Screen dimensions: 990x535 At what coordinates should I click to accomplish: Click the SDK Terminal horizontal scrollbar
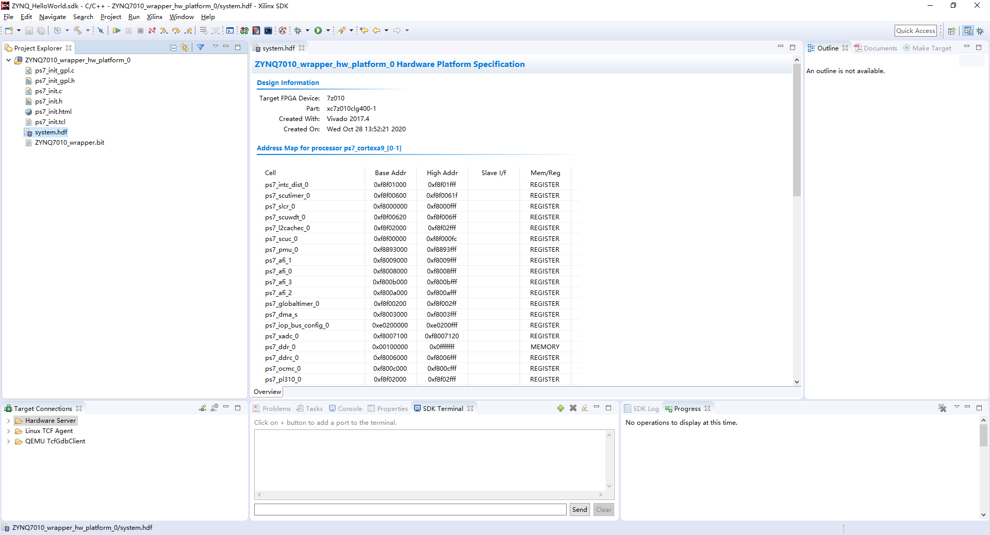[430, 495]
